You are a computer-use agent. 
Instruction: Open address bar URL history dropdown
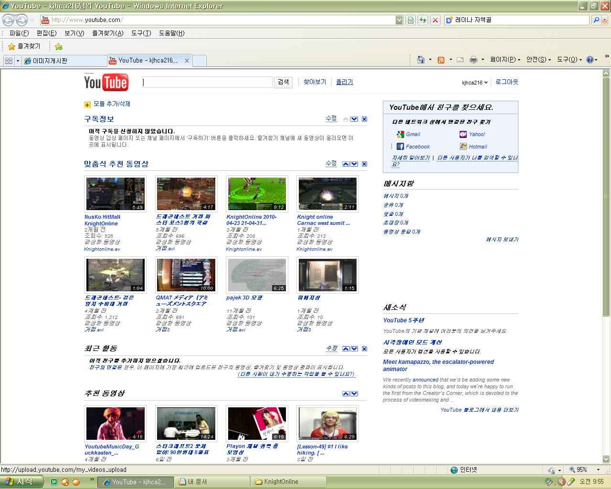399,20
